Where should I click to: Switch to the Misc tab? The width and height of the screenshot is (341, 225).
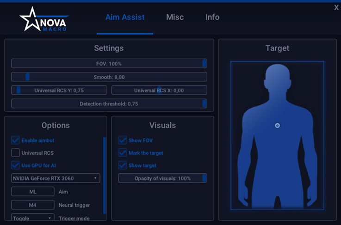[x=175, y=18]
